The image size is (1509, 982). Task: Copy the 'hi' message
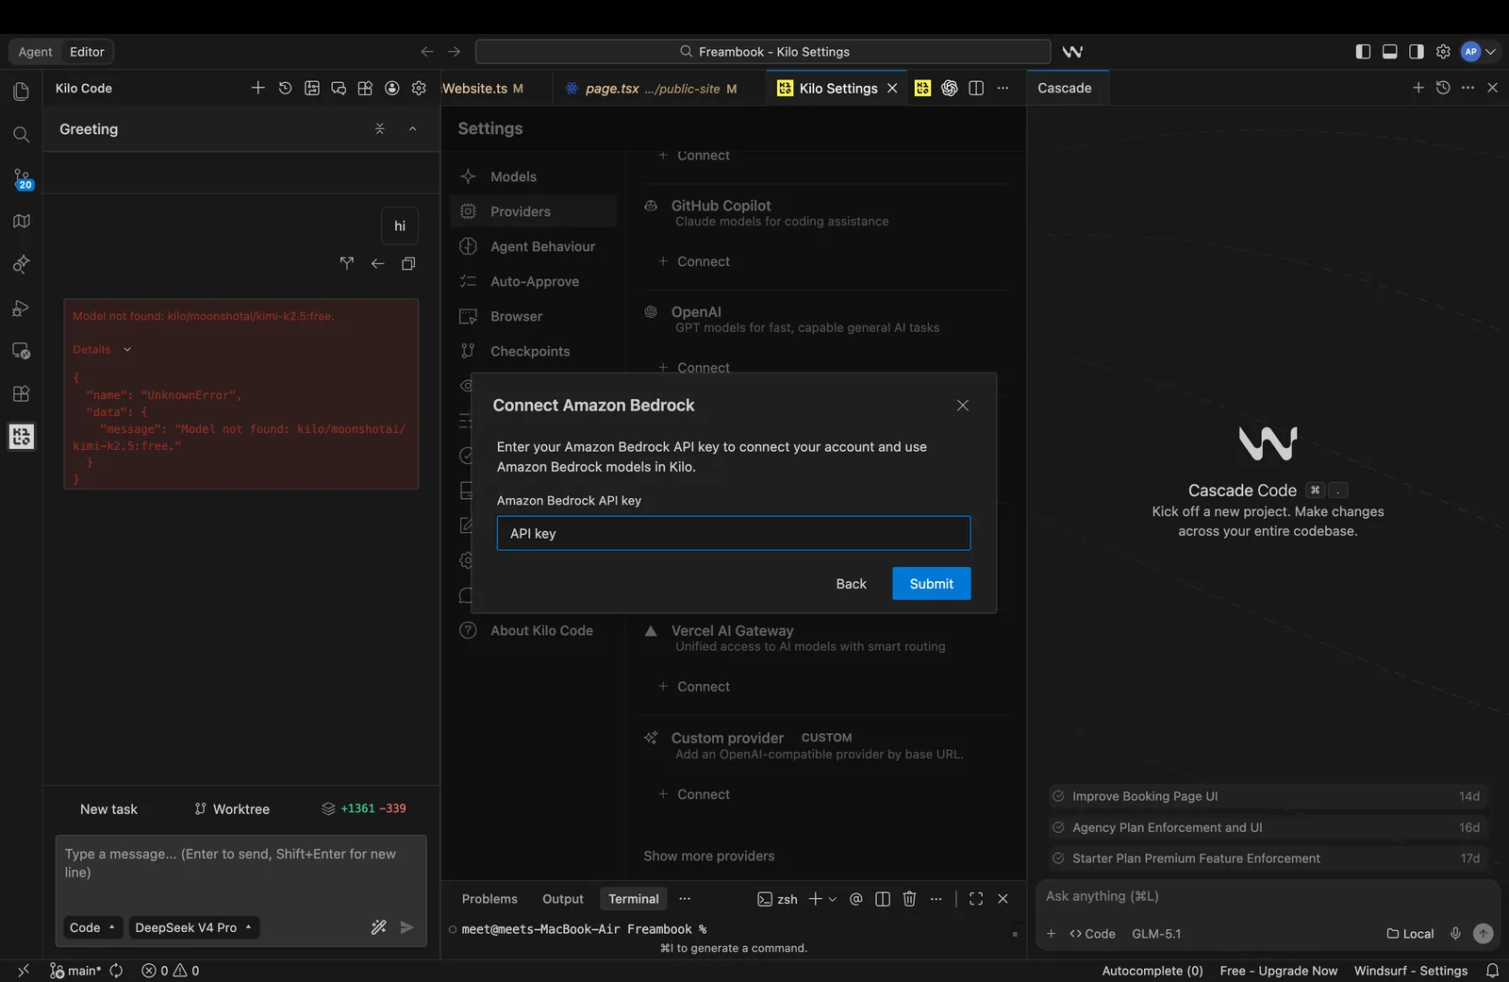pos(408,264)
